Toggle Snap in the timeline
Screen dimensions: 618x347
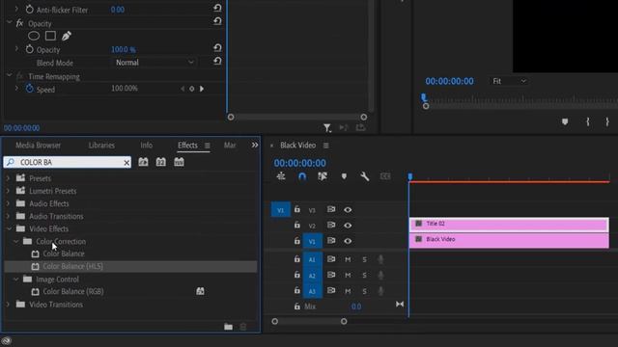(302, 176)
